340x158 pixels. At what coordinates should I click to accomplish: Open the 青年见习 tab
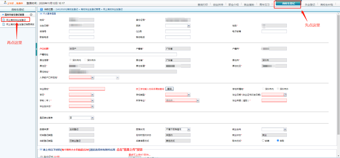point(264,4)
